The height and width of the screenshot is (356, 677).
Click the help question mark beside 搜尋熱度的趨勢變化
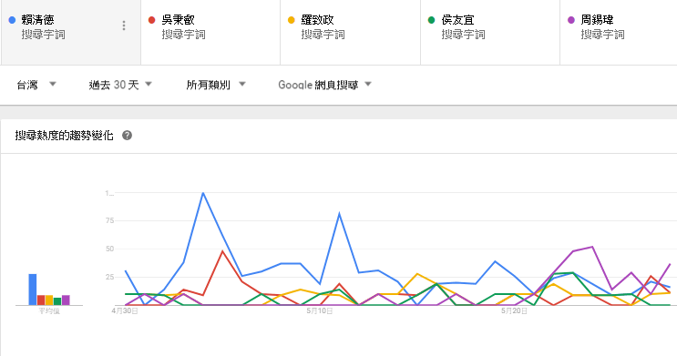pyautogui.click(x=127, y=136)
